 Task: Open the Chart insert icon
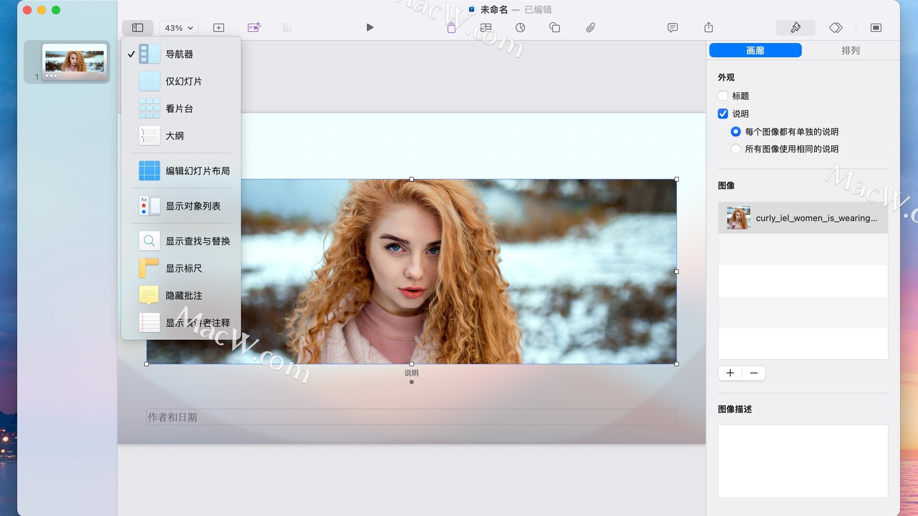[x=520, y=28]
